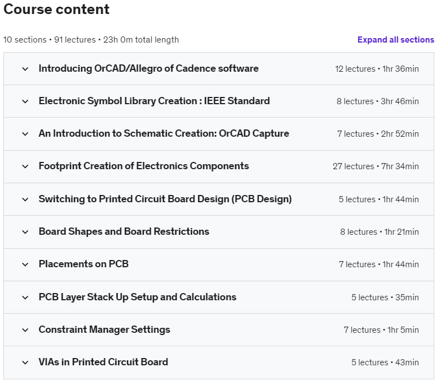
Task: Click the Expand all sections link
Action: [395, 40]
